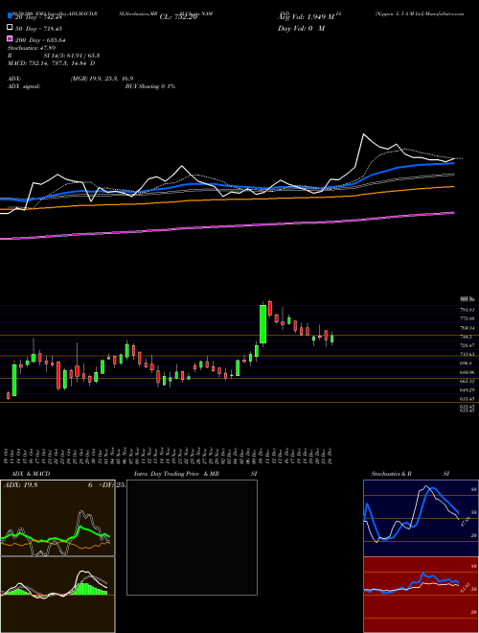
Task: Click the empty Intra Day Trading Price panel
Action: click(192, 537)
